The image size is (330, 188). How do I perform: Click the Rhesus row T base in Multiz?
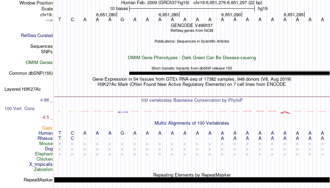click(x=60, y=138)
